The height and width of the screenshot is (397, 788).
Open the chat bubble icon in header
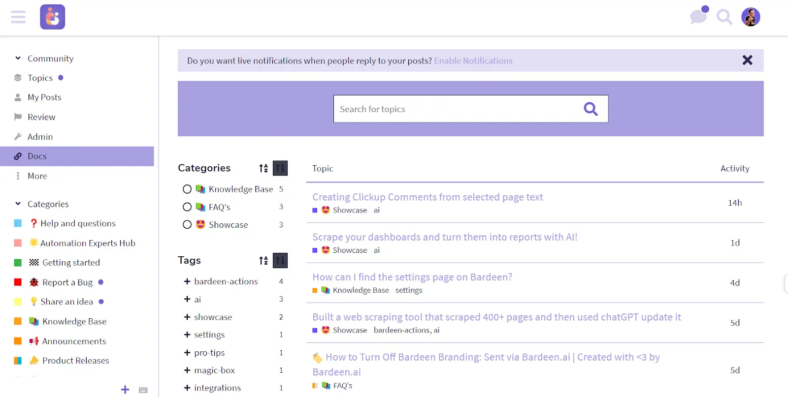pyautogui.click(x=699, y=16)
